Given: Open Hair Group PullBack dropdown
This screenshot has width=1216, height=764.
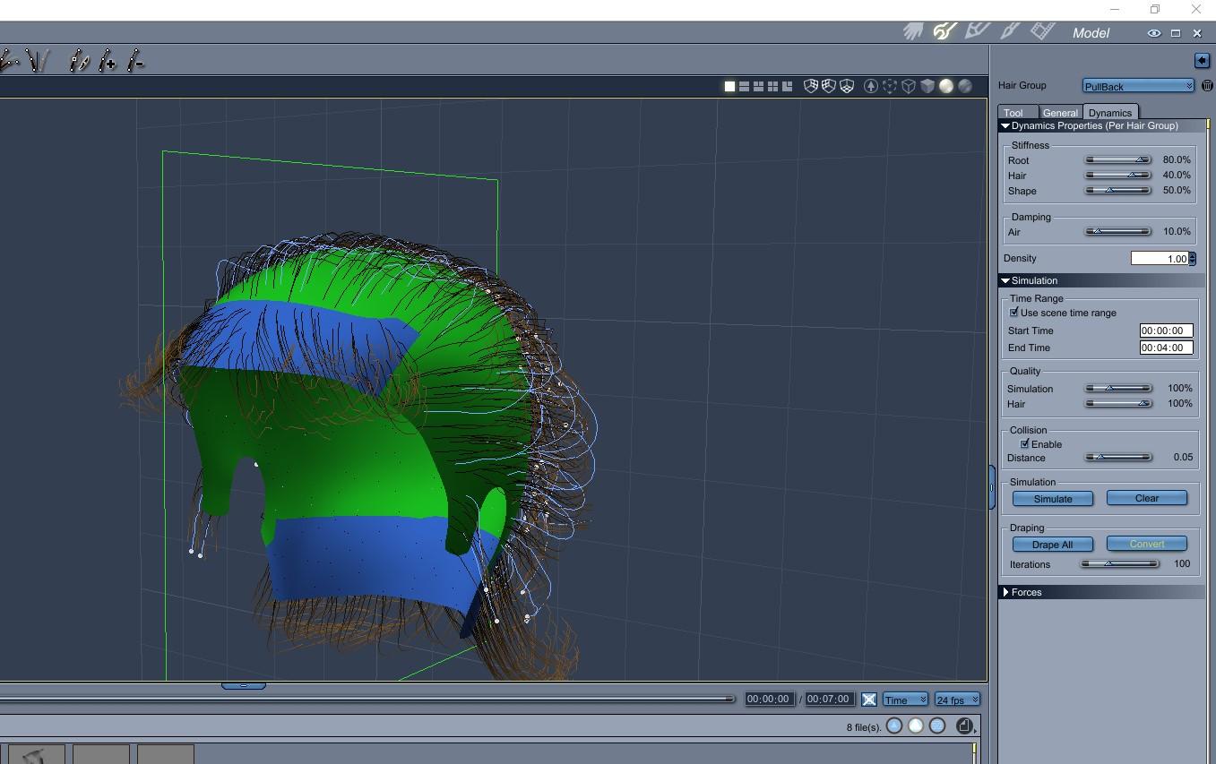Looking at the screenshot, I should [1138, 86].
